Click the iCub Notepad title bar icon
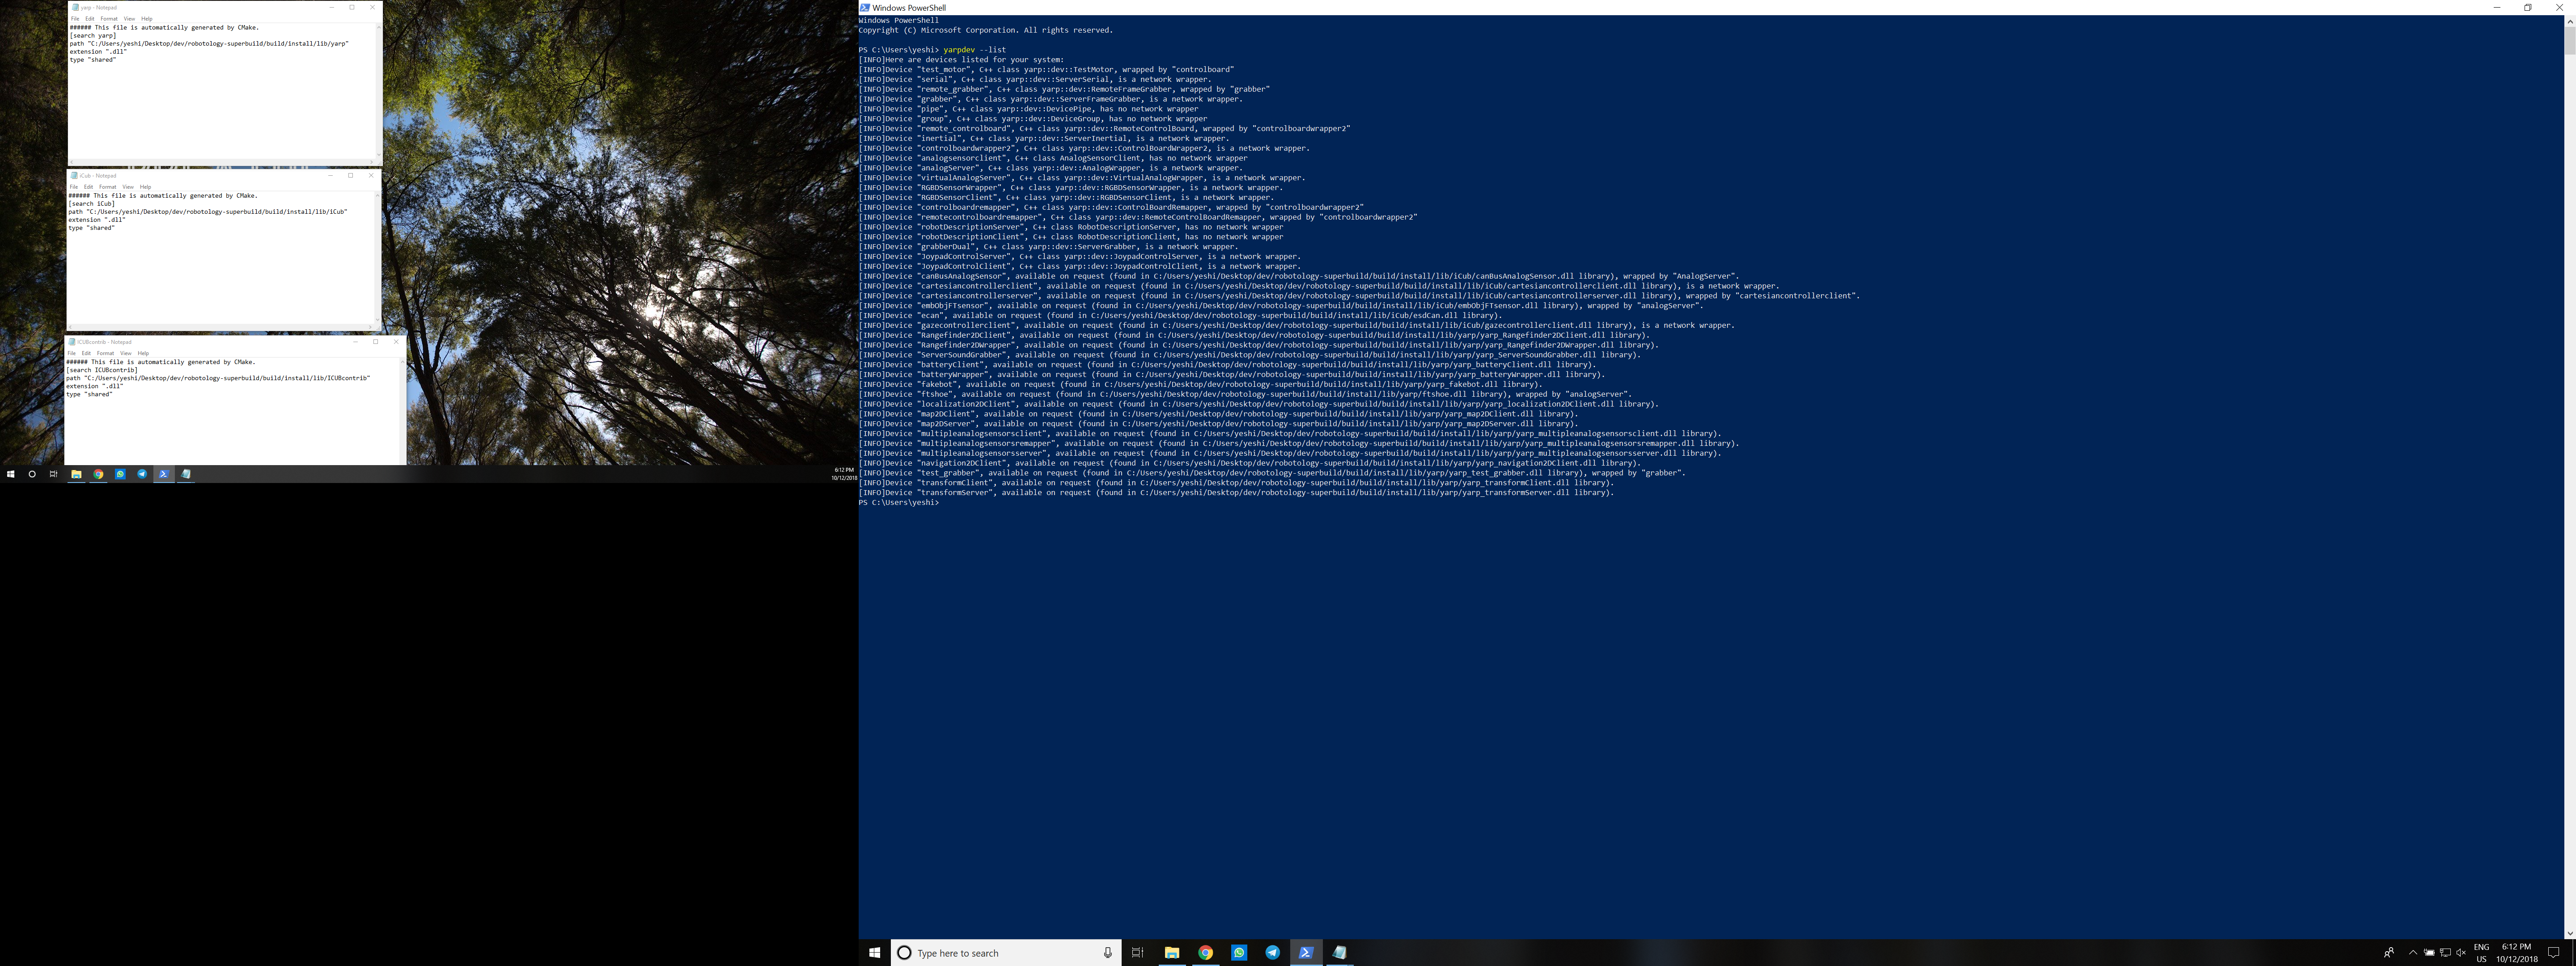2576x966 pixels. 73,175
